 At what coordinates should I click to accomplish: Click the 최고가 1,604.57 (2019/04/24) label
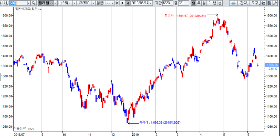[185, 16]
